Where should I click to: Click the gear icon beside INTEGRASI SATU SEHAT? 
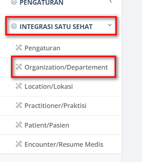pos(14,26)
